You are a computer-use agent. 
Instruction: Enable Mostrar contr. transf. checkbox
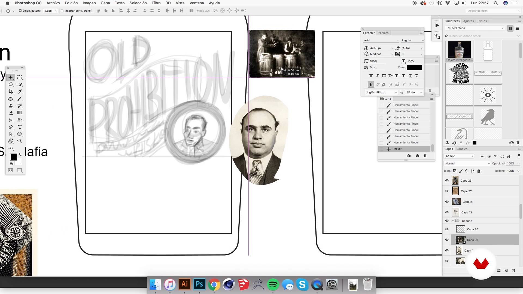62,11
